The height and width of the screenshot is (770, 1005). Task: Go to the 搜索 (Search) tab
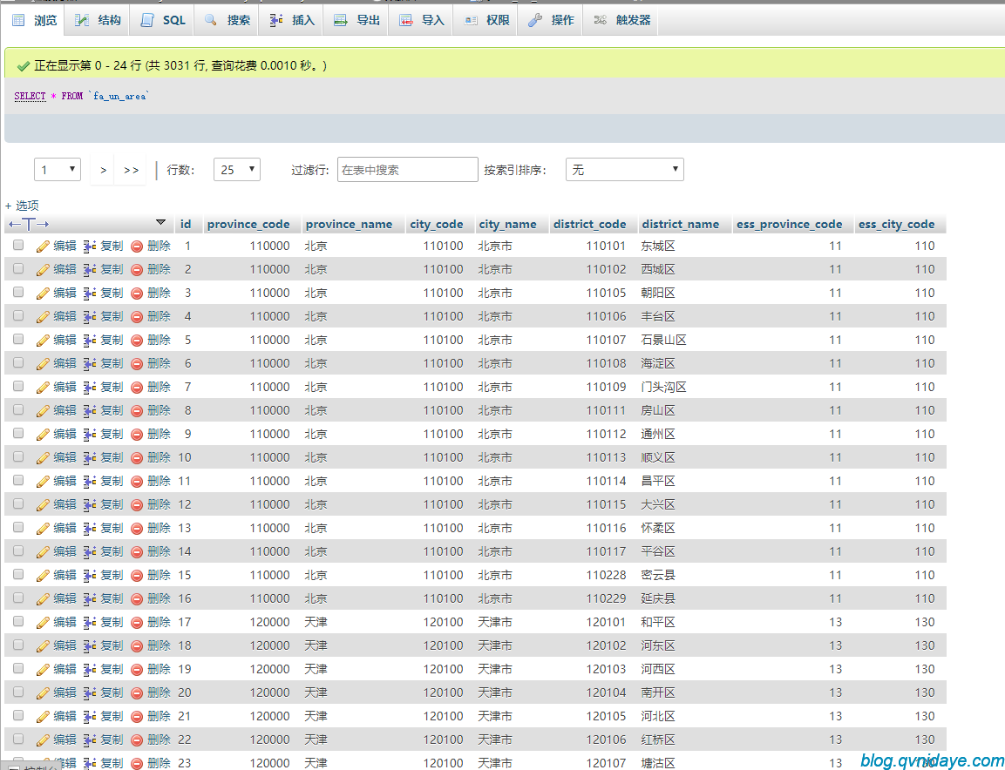coord(227,20)
